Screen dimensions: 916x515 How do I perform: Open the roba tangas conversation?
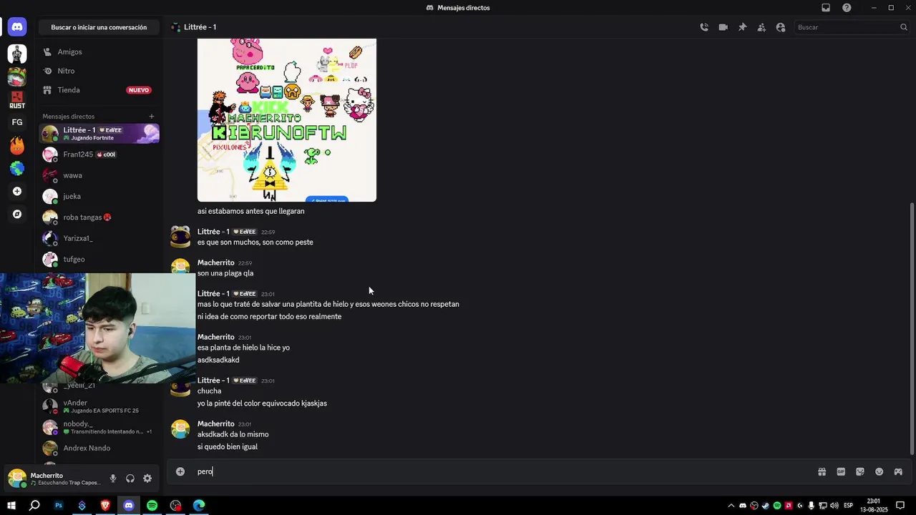point(99,217)
